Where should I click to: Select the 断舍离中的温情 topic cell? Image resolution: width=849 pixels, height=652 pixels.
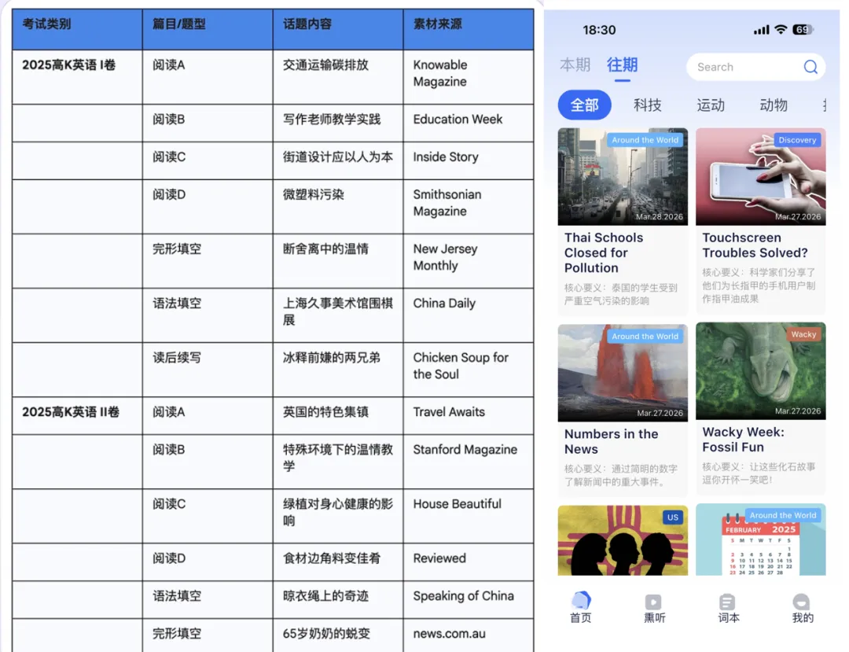[338, 261]
